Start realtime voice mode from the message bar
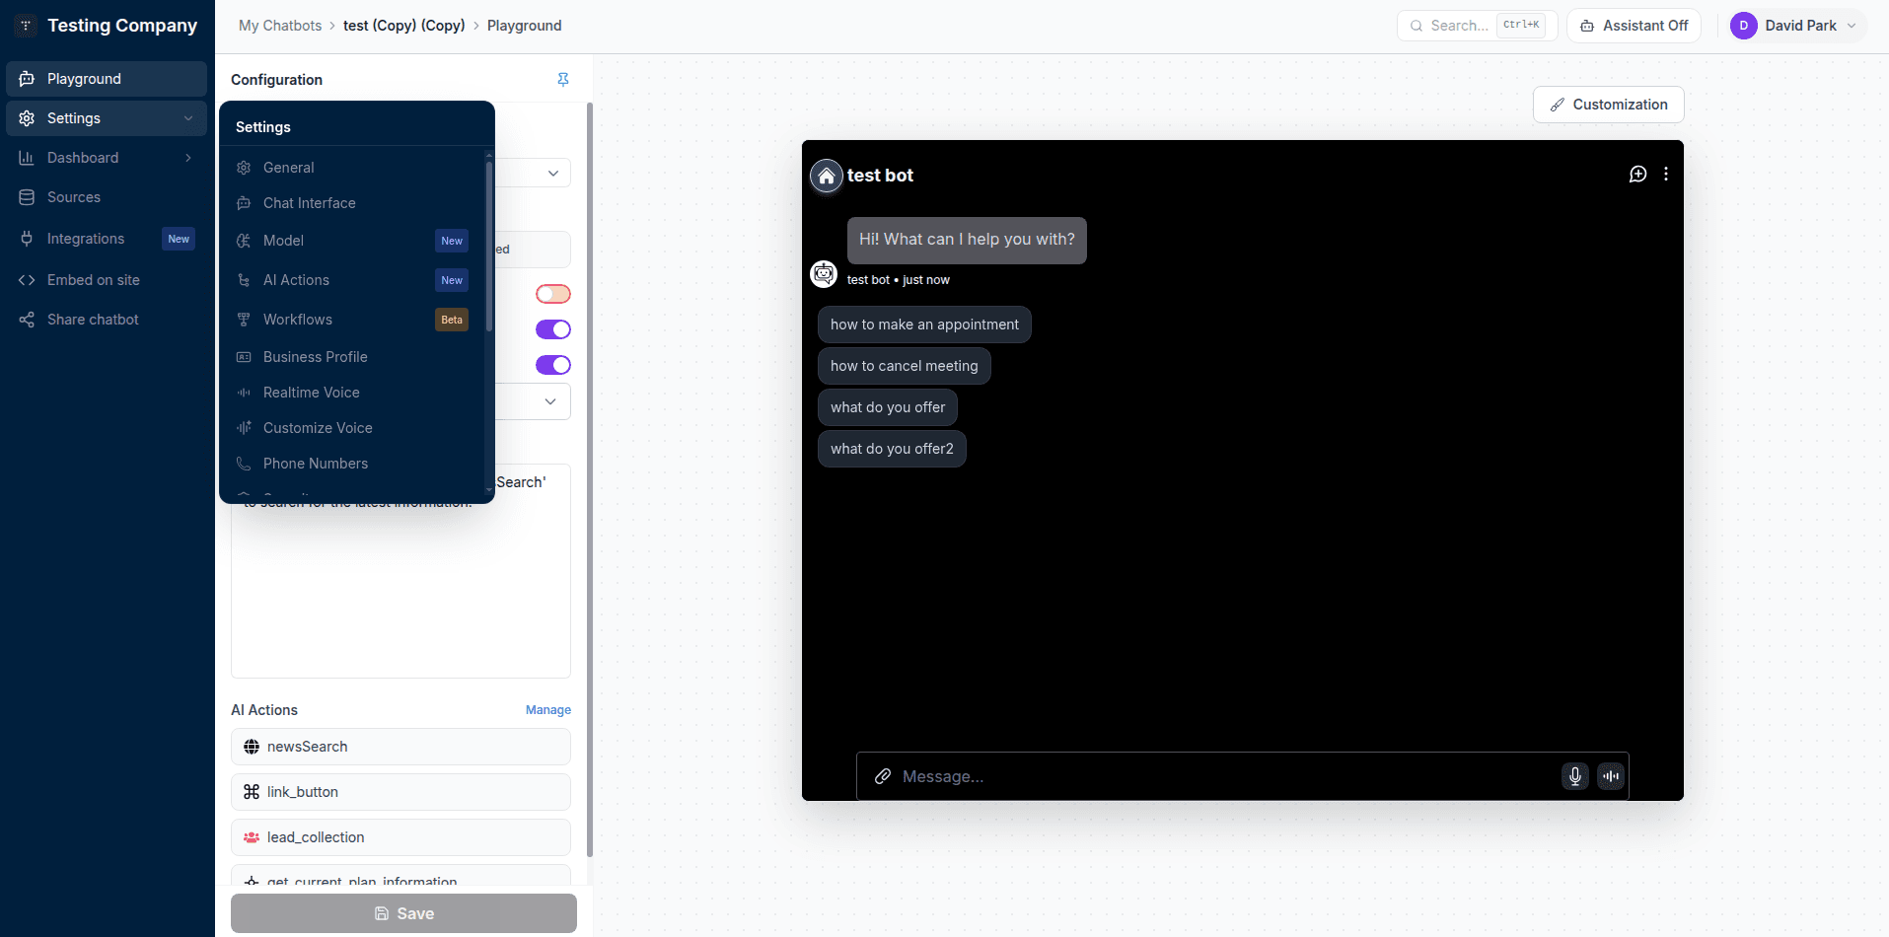 pyautogui.click(x=1612, y=776)
